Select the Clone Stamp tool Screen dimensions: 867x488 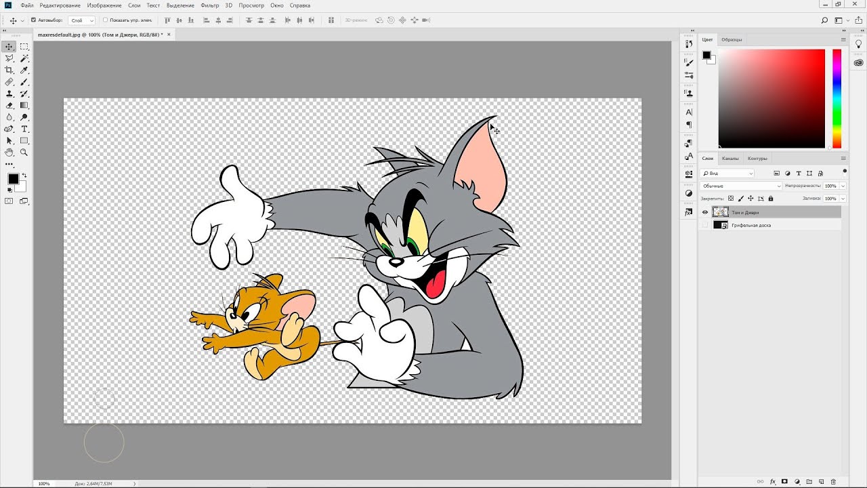tap(9, 94)
